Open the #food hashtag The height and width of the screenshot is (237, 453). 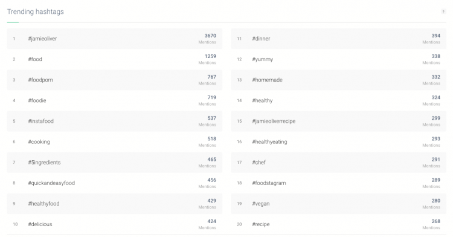point(35,59)
